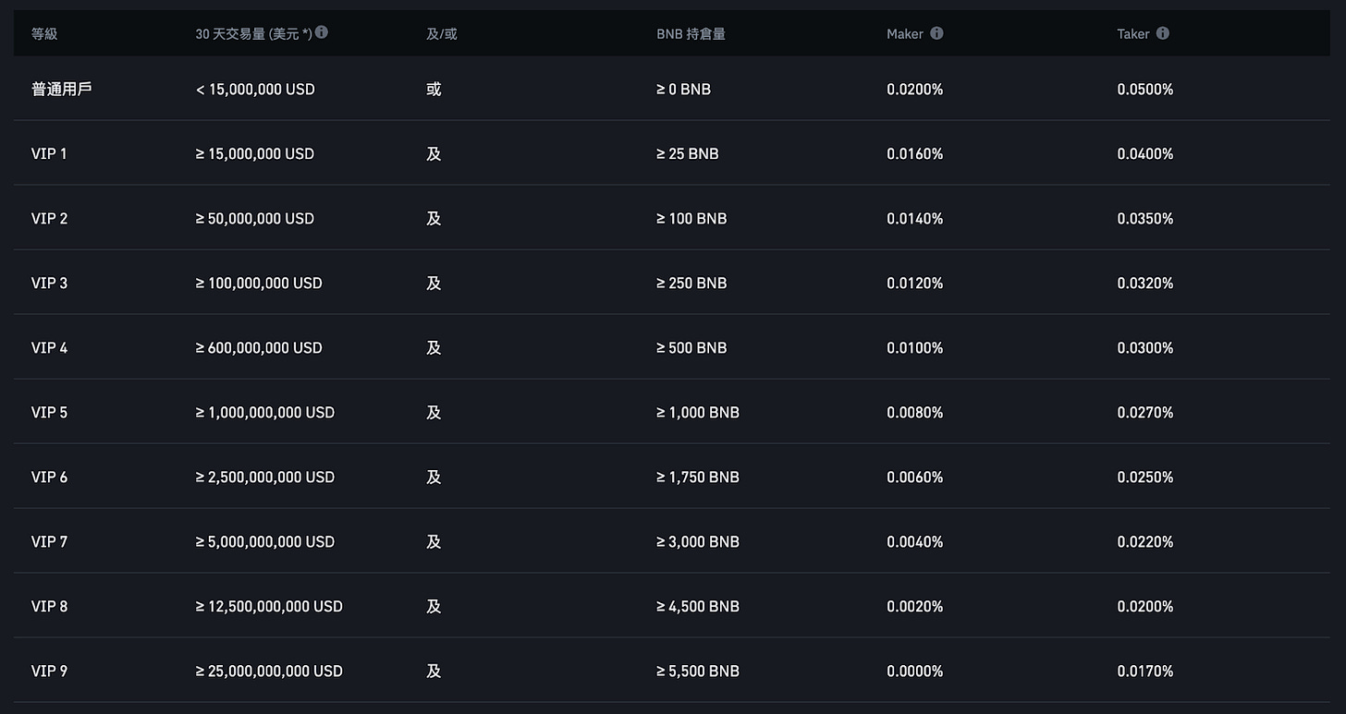The height and width of the screenshot is (714, 1346).
Task: Click the BNB 持倉量 column header
Action: point(691,34)
